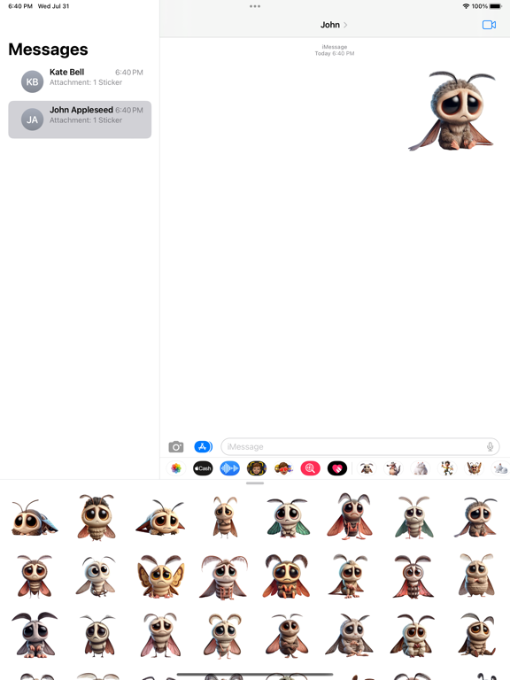
Task: Select the John Appleseed conversation
Action: click(x=80, y=120)
